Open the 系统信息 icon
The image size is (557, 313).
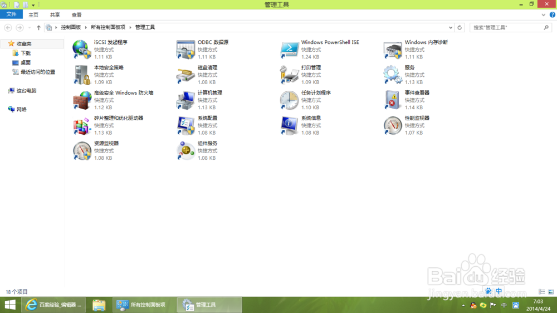289,125
